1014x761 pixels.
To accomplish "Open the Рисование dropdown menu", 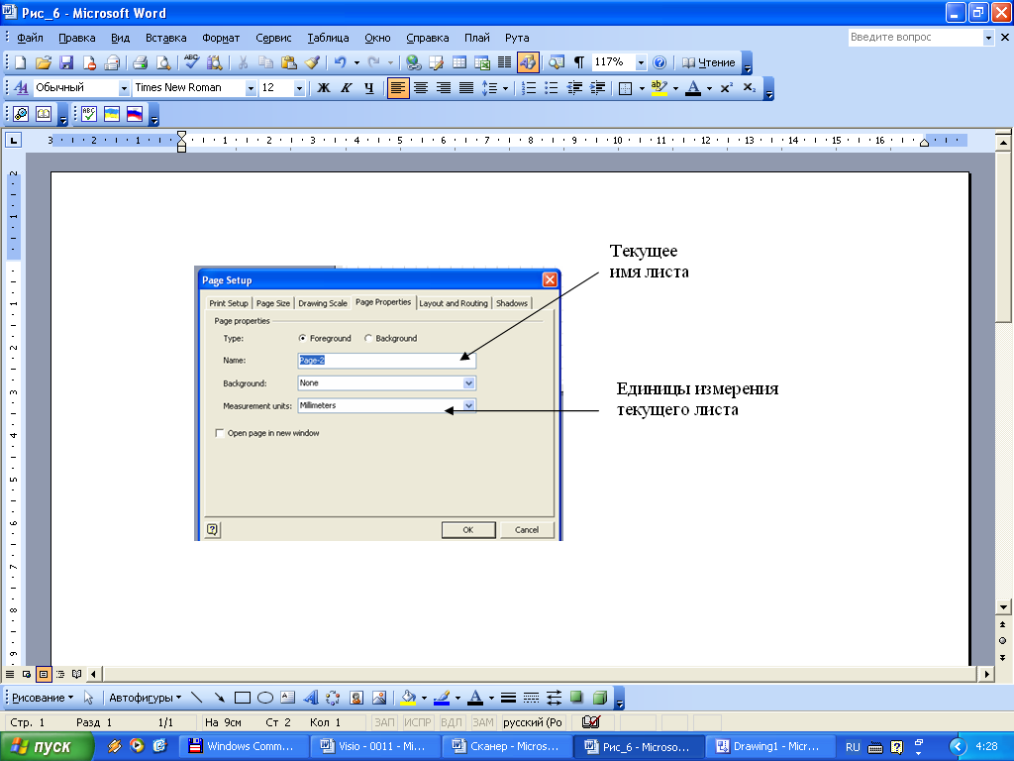I will point(43,698).
